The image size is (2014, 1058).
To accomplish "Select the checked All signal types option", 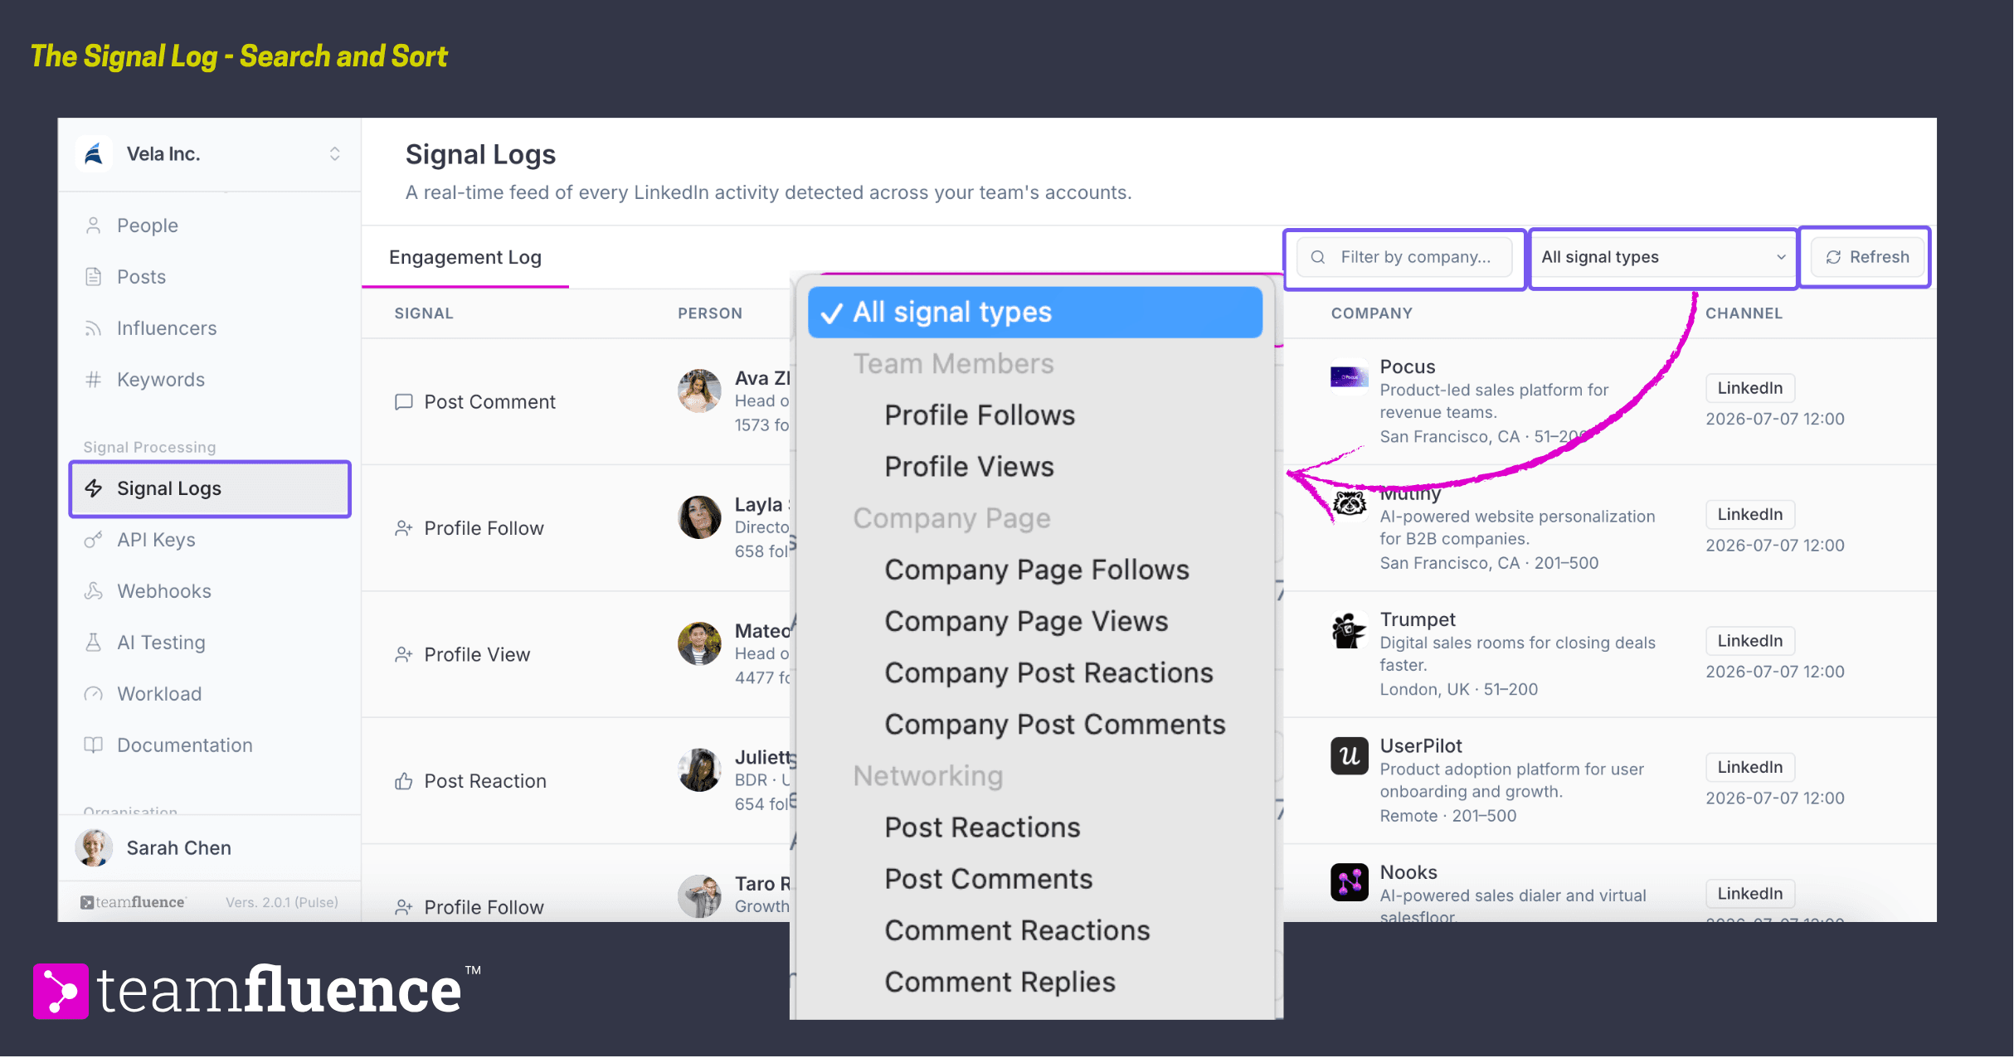I will click(1035, 313).
